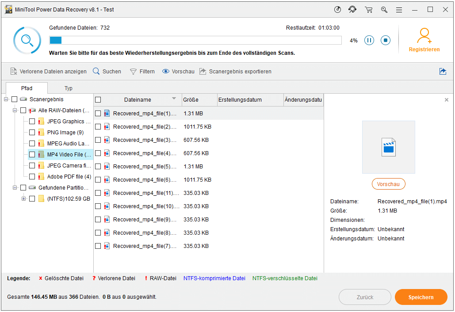The height and width of the screenshot is (312, 455).
Task: Click the key register icon in title bar
Action: [x=384, y=10]
